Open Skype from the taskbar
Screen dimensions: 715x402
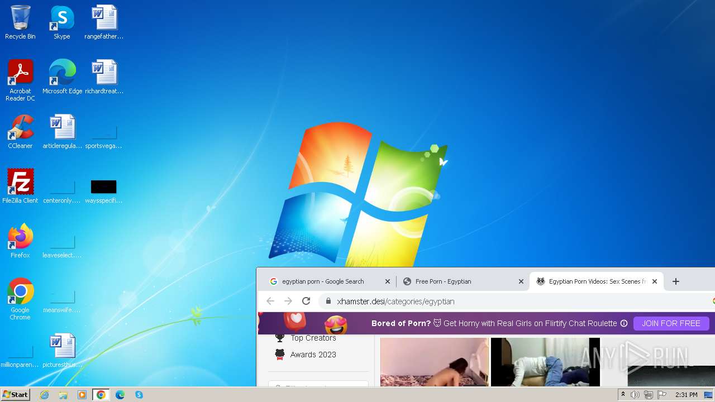click(x=139, y=395)
